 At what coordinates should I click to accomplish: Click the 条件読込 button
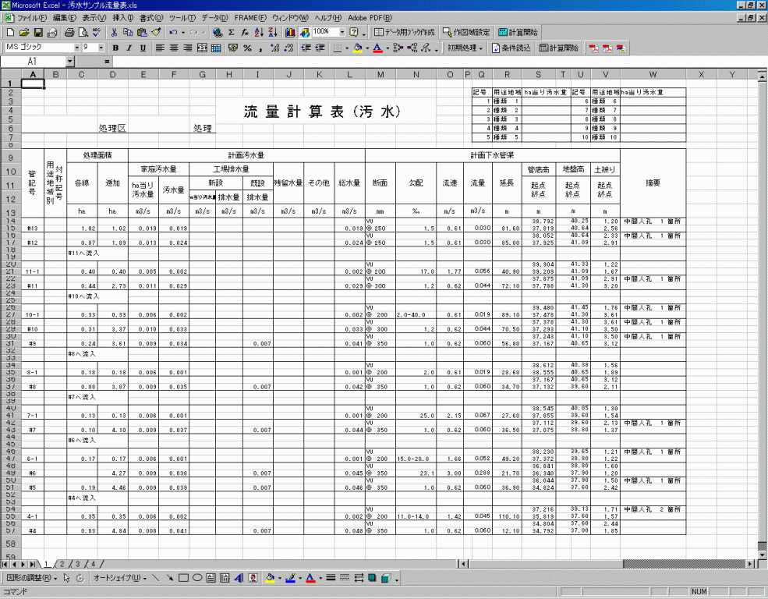(511, 48)
